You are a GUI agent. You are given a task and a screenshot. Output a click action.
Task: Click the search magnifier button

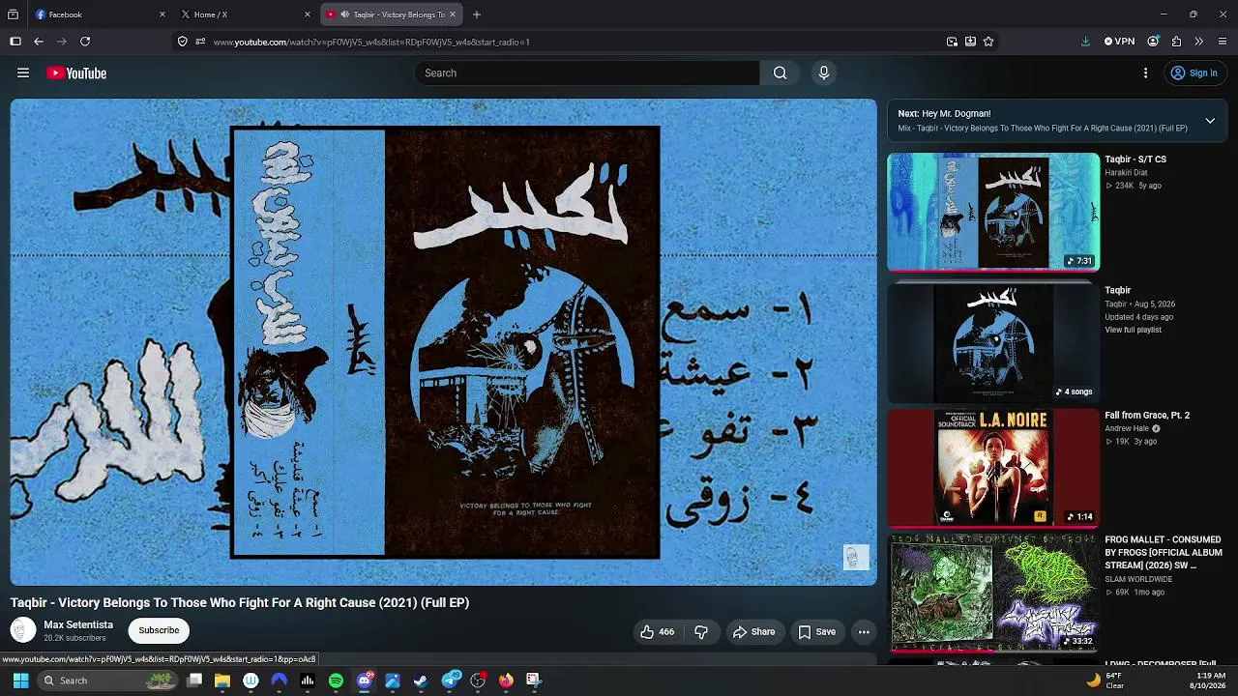[780, 73]
